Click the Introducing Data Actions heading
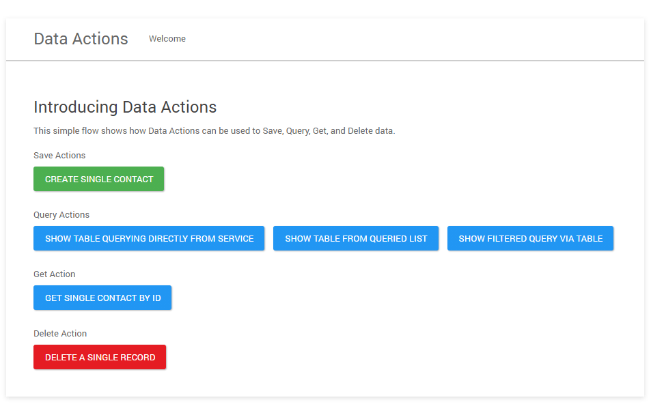 pos(125,107)
